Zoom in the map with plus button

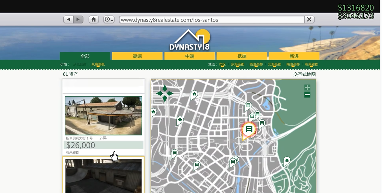click(x=307, y=87)
